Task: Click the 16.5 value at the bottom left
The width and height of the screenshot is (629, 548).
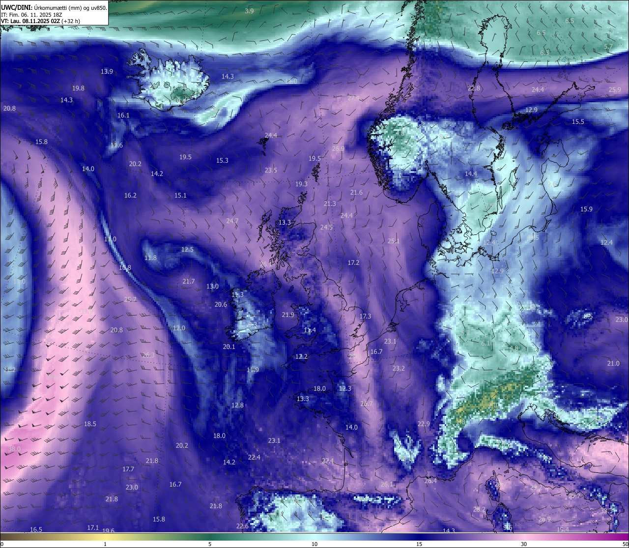Action: click(36, 529)
